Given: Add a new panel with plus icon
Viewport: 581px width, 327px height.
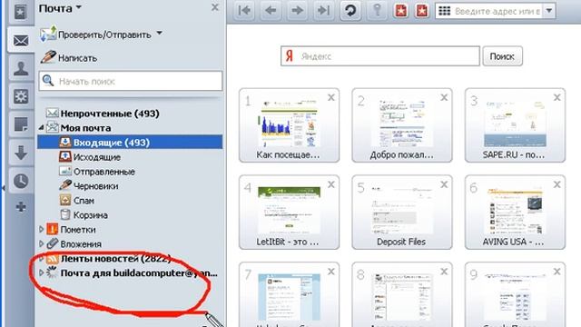Looking at the screenshot, I should point(21,206).
